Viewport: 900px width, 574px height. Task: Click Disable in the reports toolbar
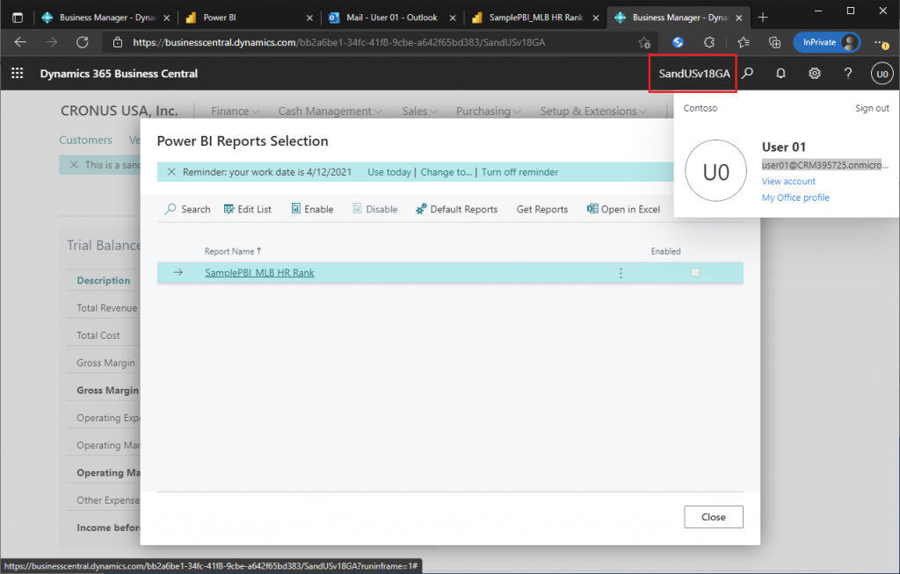374,209
